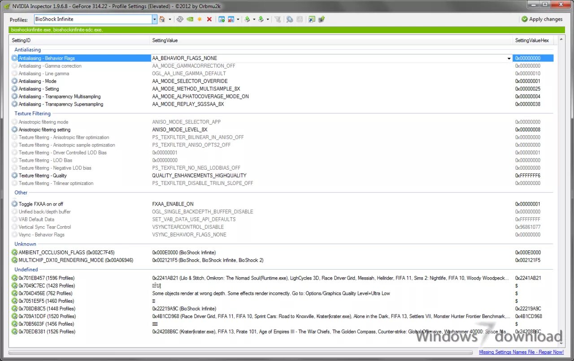Image resolution: width=574 pixels, height=361 pixels.
Task: Click ANISO_MODE_LEVEL_8X value
Action: [179, 129]
